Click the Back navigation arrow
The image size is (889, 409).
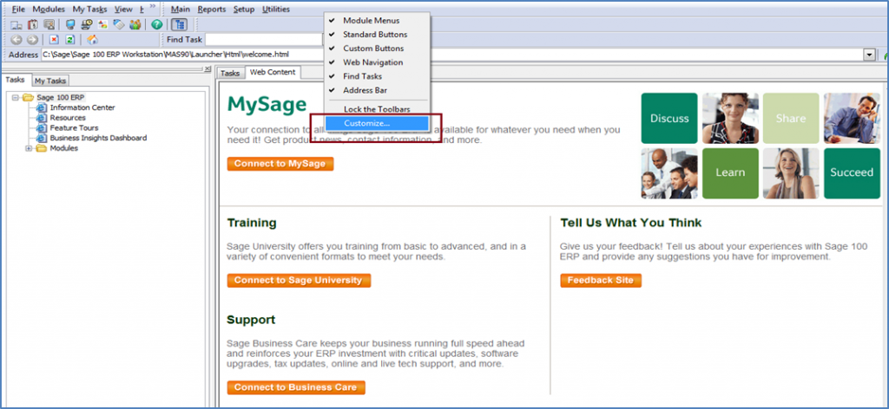point(16,40)
